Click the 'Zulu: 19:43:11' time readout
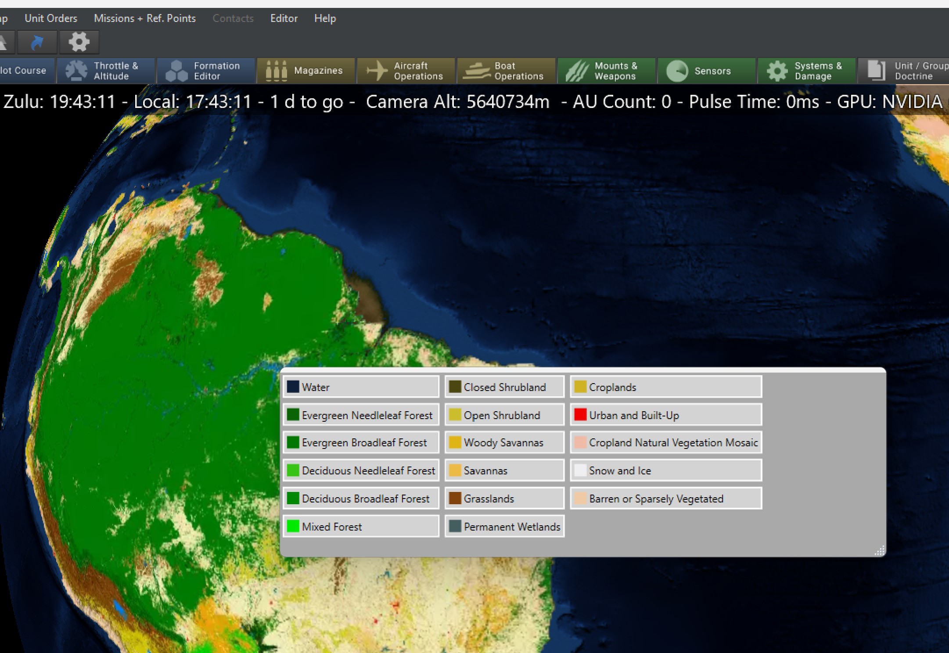 [x=59, y=102]
